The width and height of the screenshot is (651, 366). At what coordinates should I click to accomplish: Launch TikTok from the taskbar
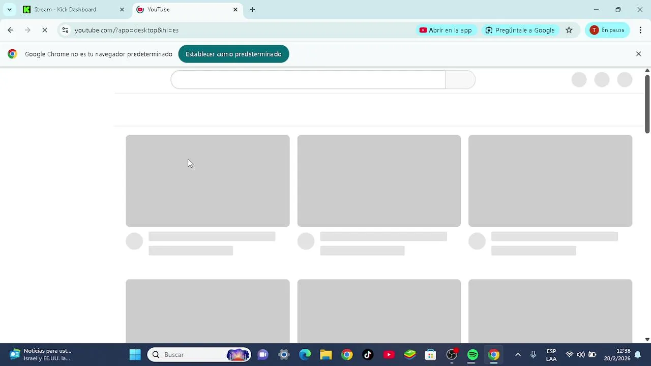pos(368,355)
